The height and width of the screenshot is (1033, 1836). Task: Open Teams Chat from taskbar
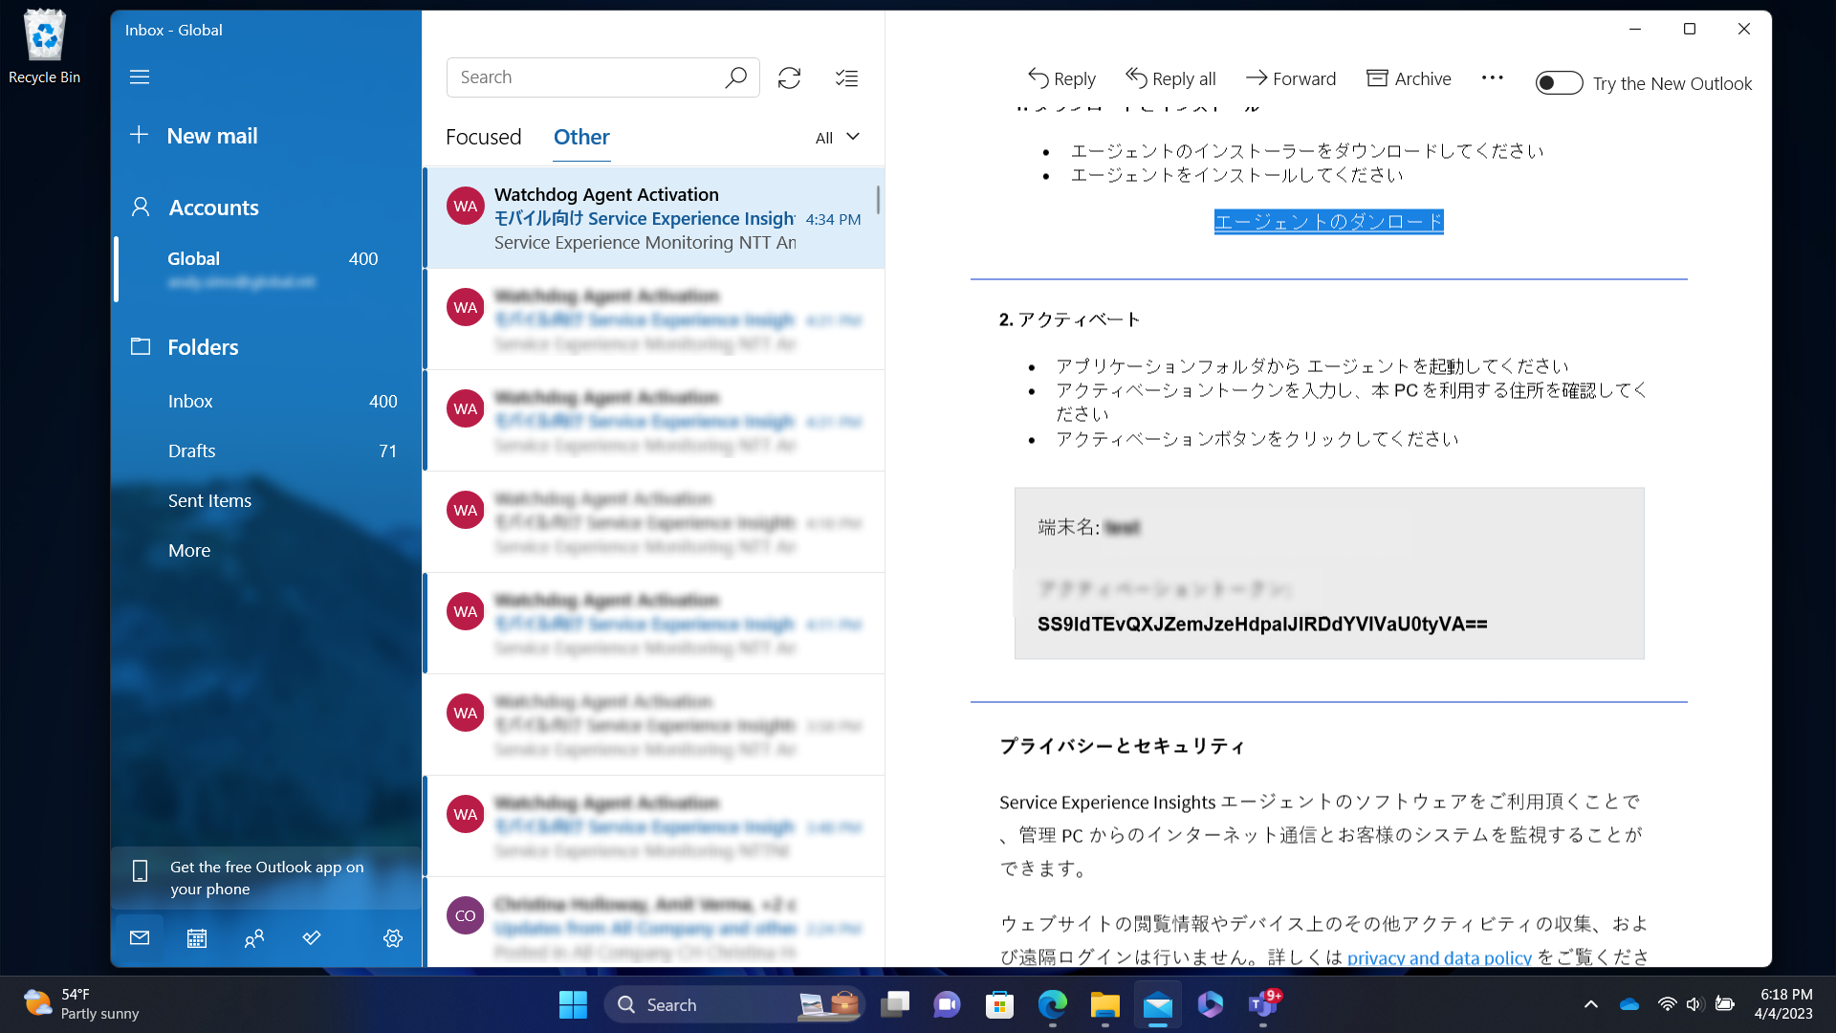(x=948, y=1004)
